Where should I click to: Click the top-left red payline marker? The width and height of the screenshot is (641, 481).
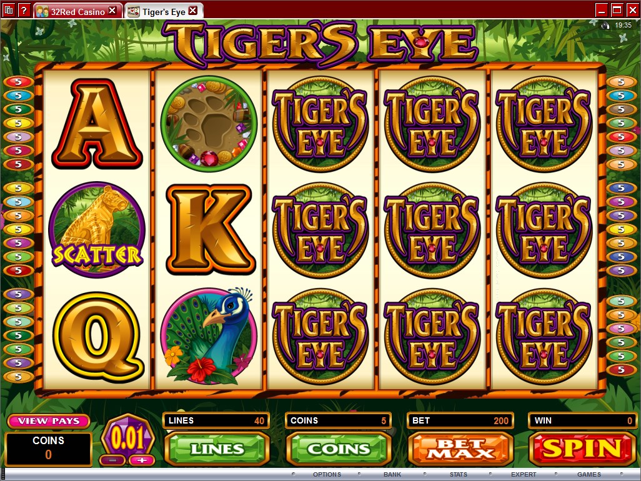point(18,82)
